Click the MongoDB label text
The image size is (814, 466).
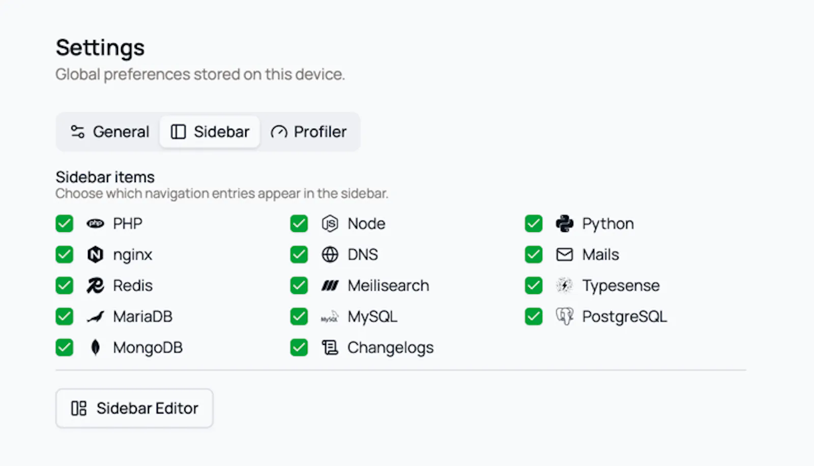[148, 348]
